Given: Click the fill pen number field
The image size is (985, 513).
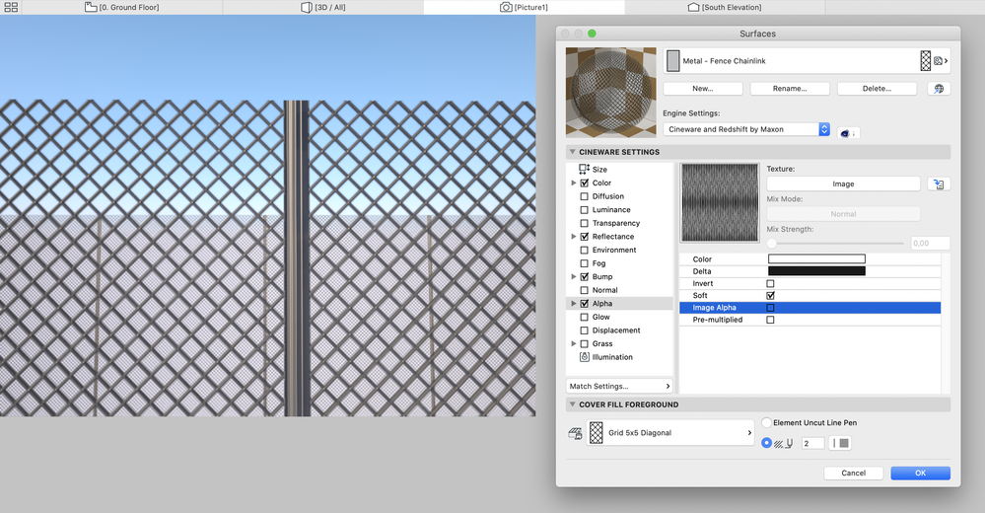Looking at the screenshot, I should click(x=812, y=443).
